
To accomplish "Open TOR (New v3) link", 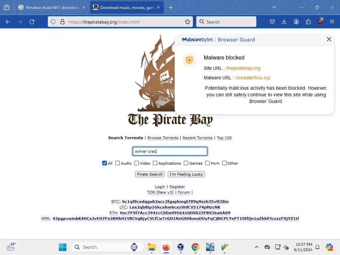I will pos(160,192).
